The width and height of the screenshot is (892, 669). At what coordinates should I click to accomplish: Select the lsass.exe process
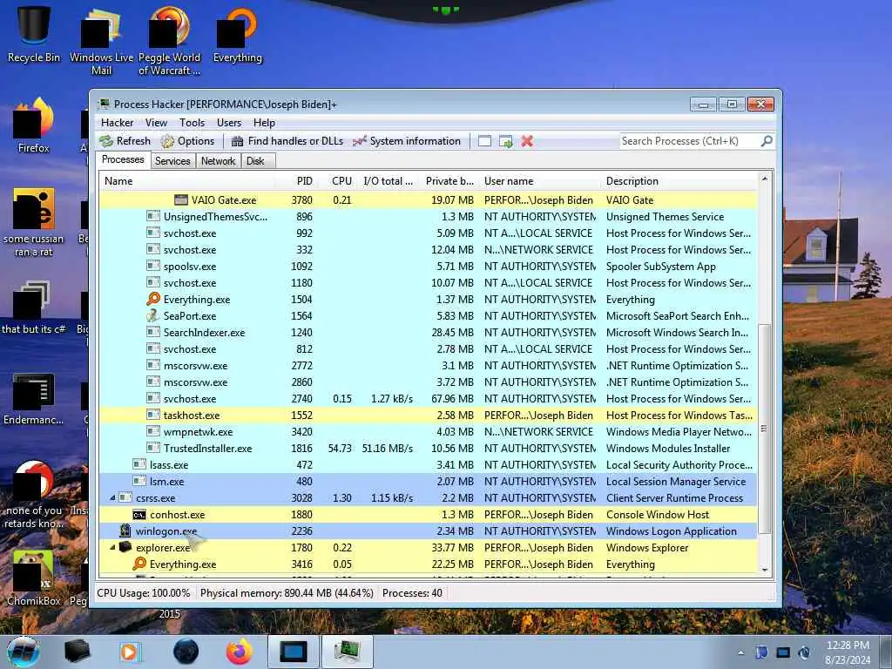coord(428,465)
